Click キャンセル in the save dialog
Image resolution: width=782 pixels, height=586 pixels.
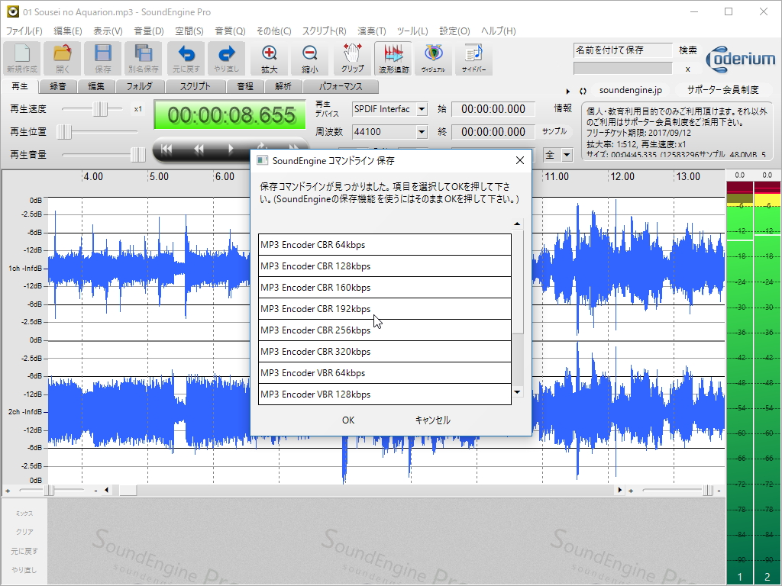coord(432,420)
